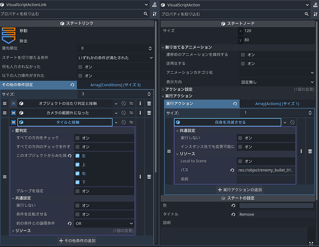Click info icon on オブジェクトの当たり判定と接触 row
Viewport: 319px width, 247px height.
140,103
